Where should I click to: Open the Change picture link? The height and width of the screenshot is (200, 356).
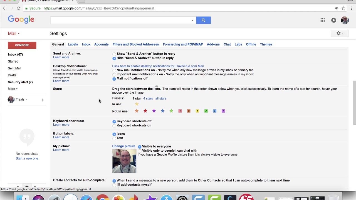(123, 146)
